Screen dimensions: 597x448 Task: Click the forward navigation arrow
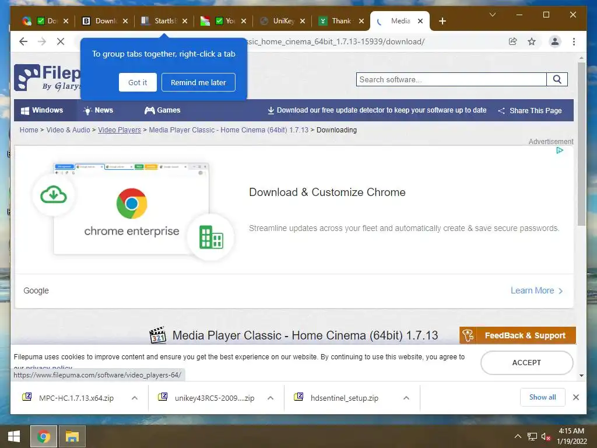(x=42, y=41)
